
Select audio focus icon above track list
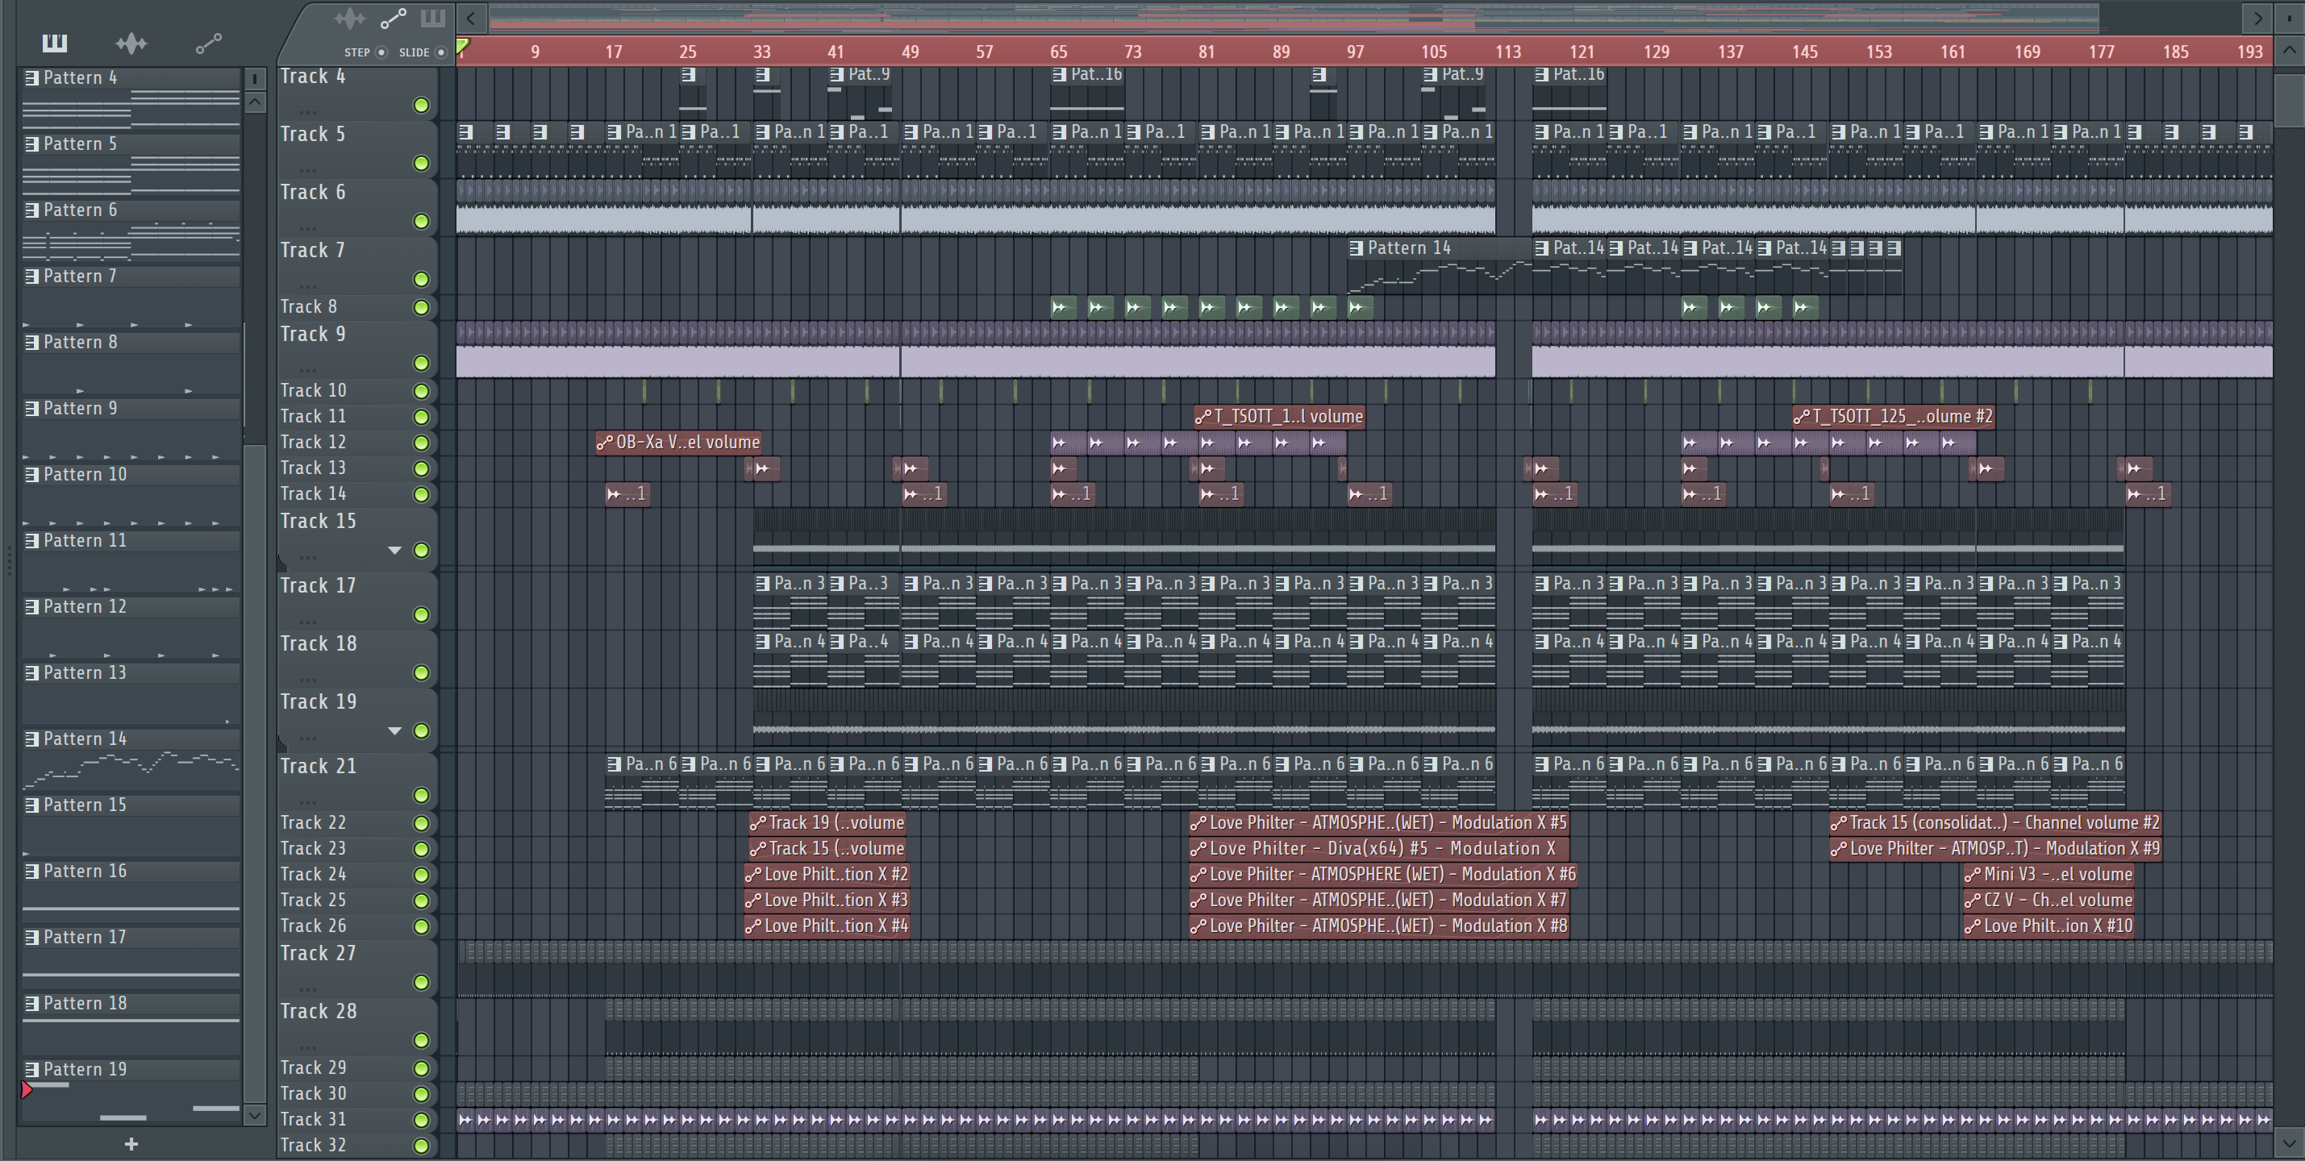(x=350, y=18)
